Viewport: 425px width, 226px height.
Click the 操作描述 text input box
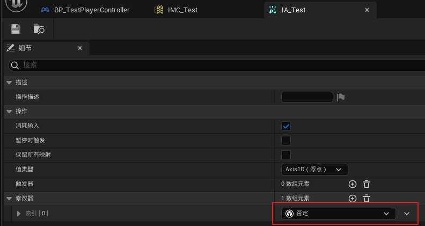[x=307, y=97]
